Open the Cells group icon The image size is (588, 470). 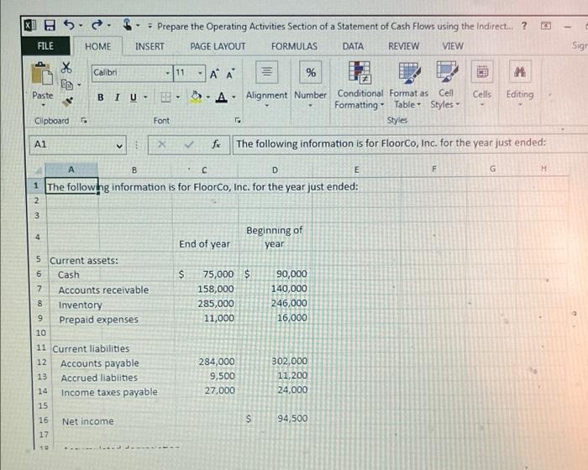click(x=482, y=71)
